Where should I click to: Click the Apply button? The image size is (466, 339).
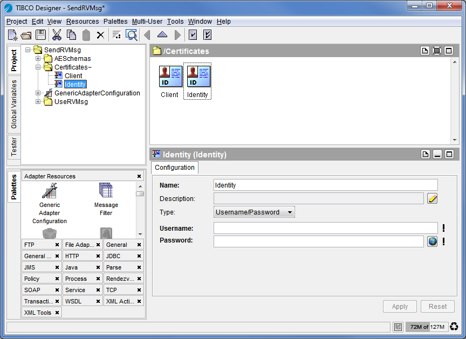point(400,307)
